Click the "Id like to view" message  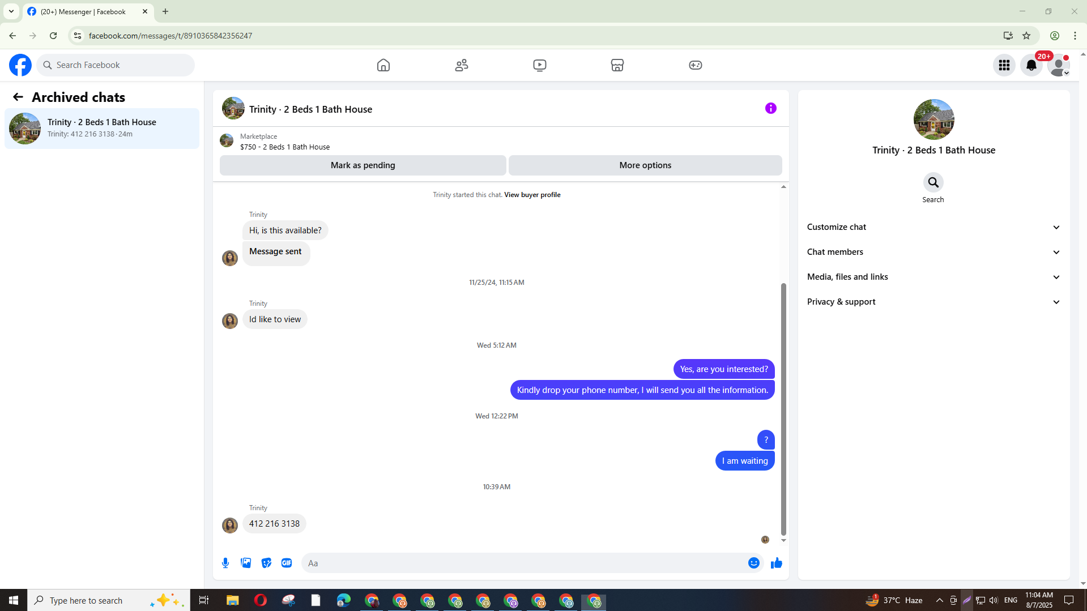pyautogui.click(x=275, y=319)
